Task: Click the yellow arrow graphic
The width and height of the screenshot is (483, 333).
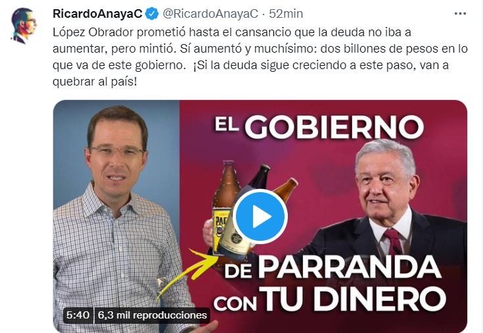Action: (x=185, y=273)
